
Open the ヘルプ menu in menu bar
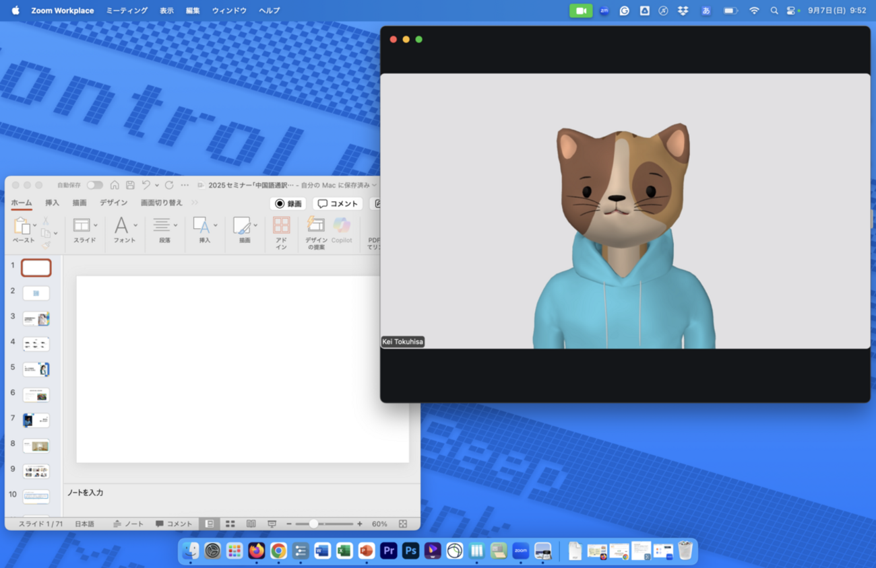pos(270,11)
